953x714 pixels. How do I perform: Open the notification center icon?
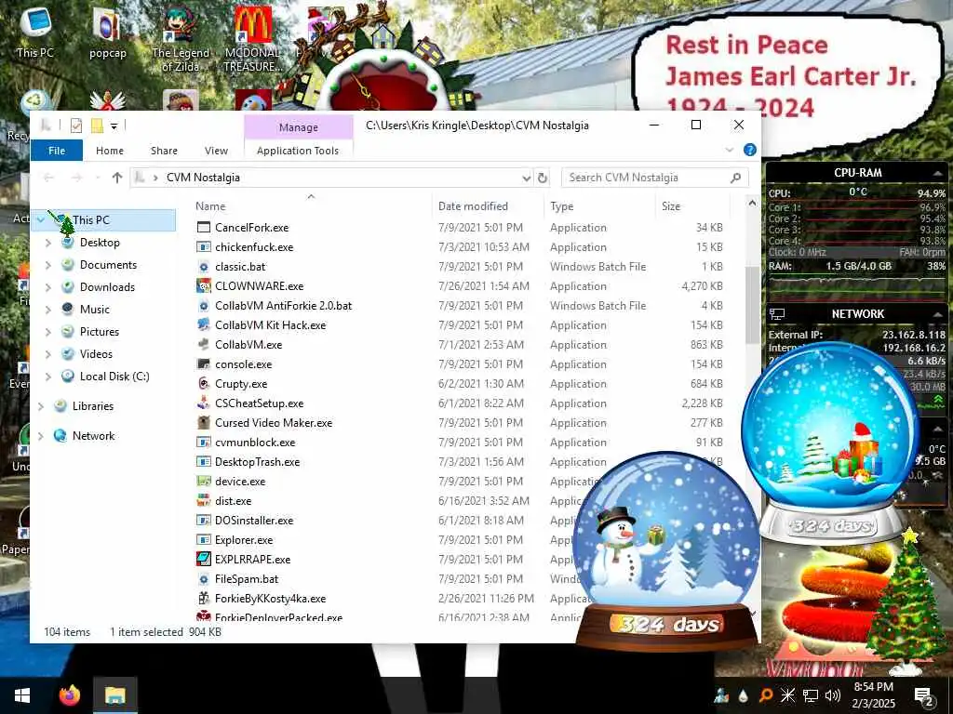click(925, 696)
